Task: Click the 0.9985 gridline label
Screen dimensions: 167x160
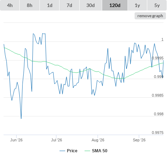Action: pyautogui.click(x=157, y=95)
